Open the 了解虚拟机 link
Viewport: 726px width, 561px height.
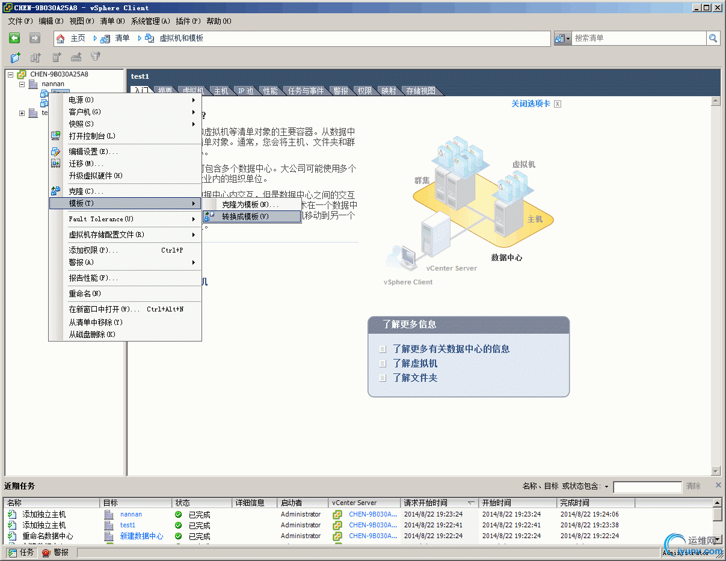(x=415, y=363)
